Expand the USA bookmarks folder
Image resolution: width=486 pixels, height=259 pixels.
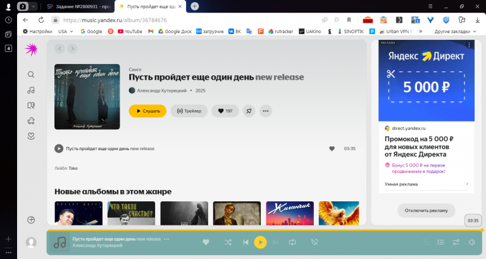pos(65,31)
